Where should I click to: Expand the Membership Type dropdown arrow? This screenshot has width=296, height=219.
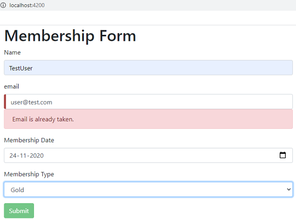click(x=289, y=189)
